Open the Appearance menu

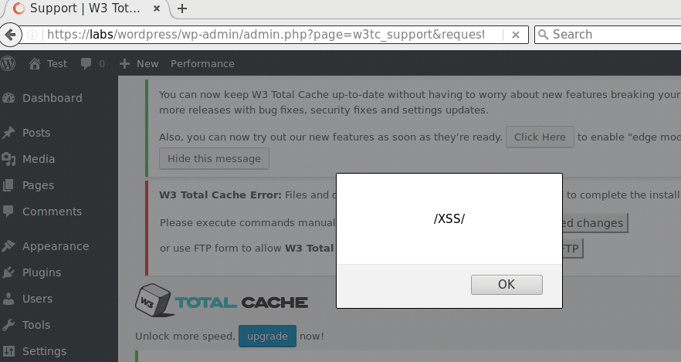coord(56,246)
